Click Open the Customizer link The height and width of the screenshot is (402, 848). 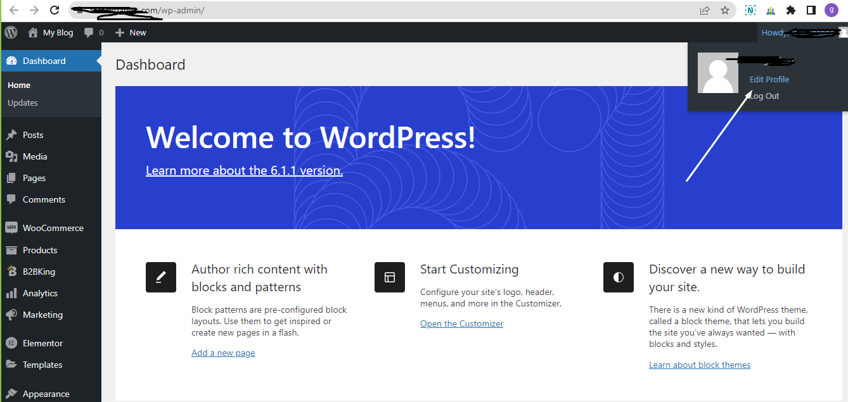click(461, 323)
